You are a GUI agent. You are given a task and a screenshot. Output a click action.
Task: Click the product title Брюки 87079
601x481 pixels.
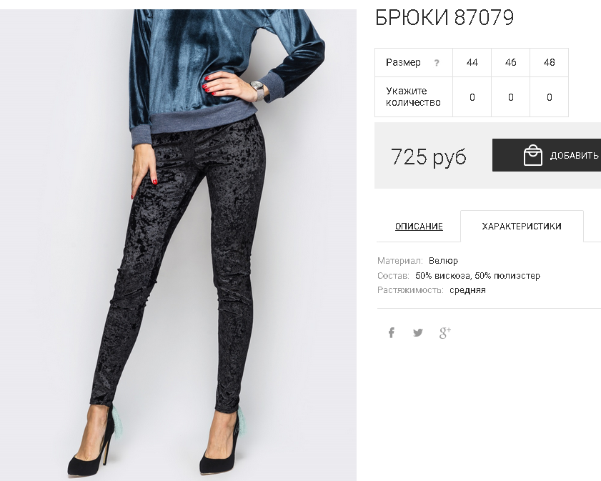tap(444, 17)
